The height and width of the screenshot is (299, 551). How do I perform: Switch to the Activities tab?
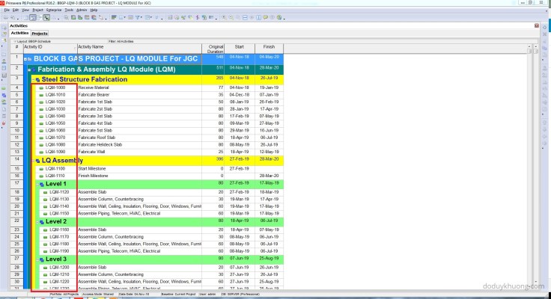(19, 33)
